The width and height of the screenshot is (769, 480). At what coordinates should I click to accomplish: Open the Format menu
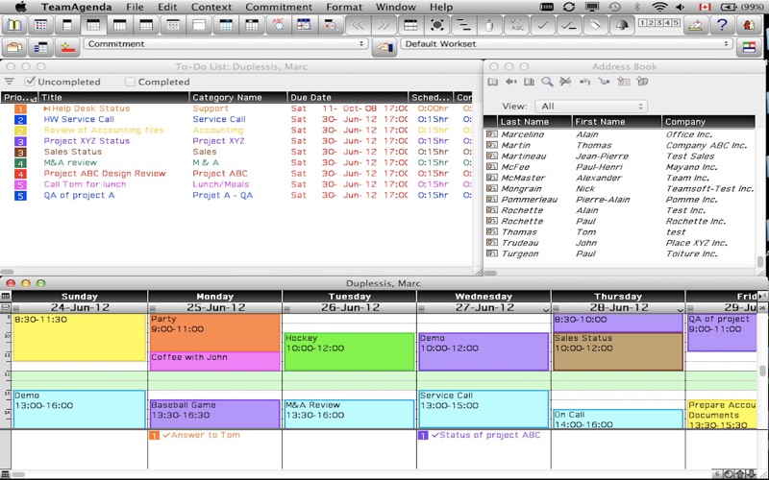(x=344, y=7)
